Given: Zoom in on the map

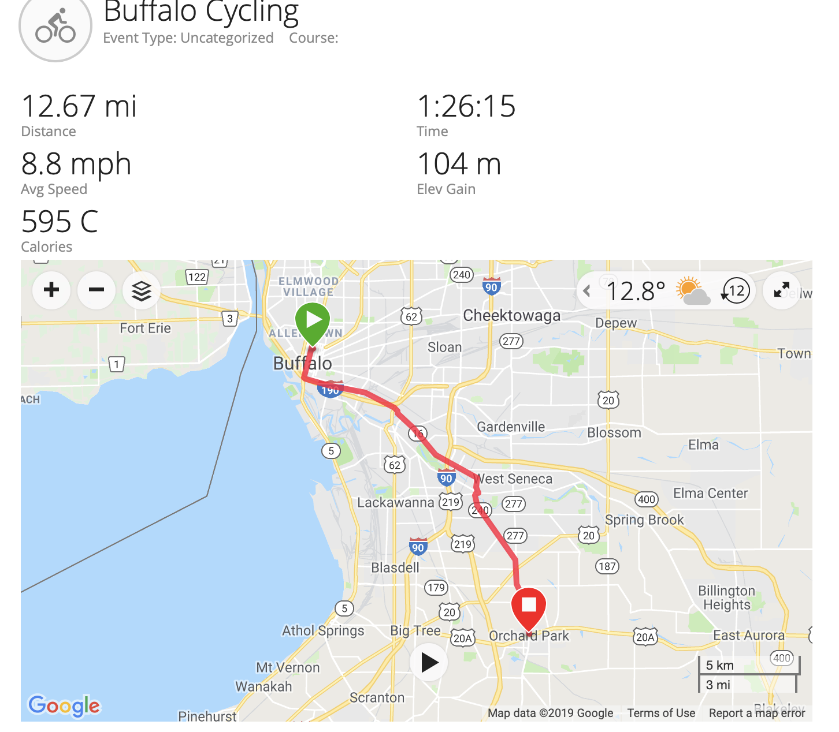Looking at the screenshot, I should tap(51, 290).
